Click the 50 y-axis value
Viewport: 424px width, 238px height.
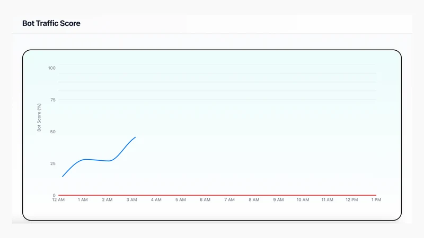click(x=52, y=132)
